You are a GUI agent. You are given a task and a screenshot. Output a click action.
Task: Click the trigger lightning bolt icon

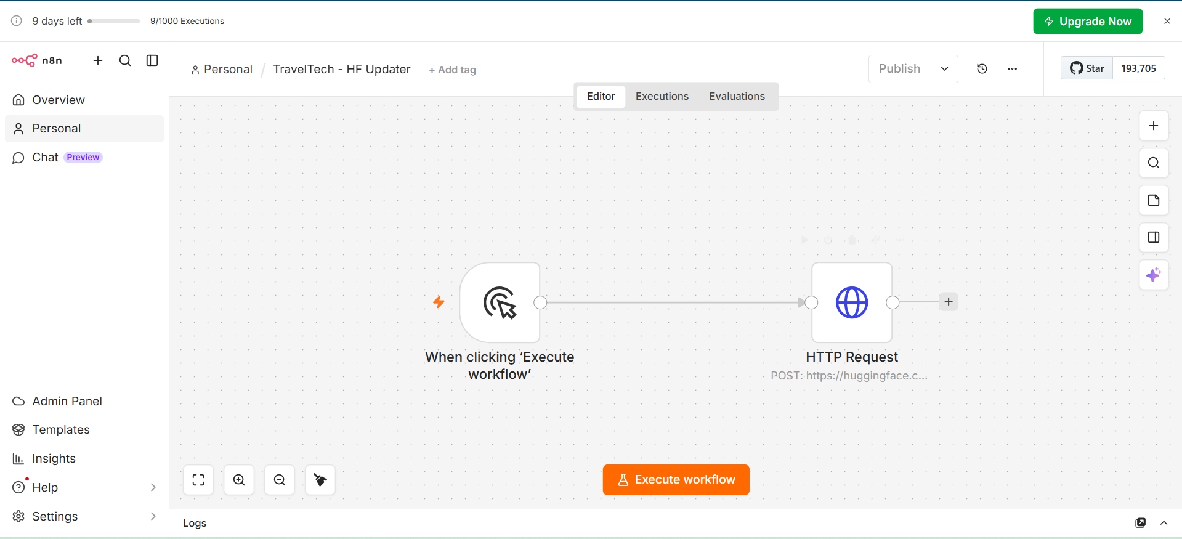439,302
